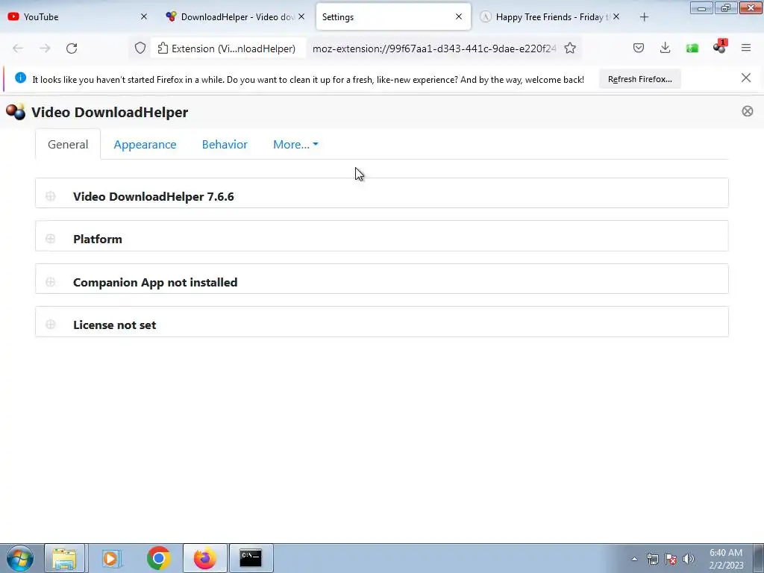Click the green extension toolbar icon
The width and height of the screenshot is (764, 573).
[x=692, y=48]
